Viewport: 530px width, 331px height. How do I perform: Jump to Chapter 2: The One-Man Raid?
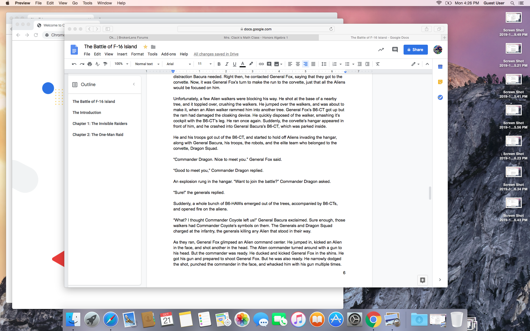[x=98, y=135]
